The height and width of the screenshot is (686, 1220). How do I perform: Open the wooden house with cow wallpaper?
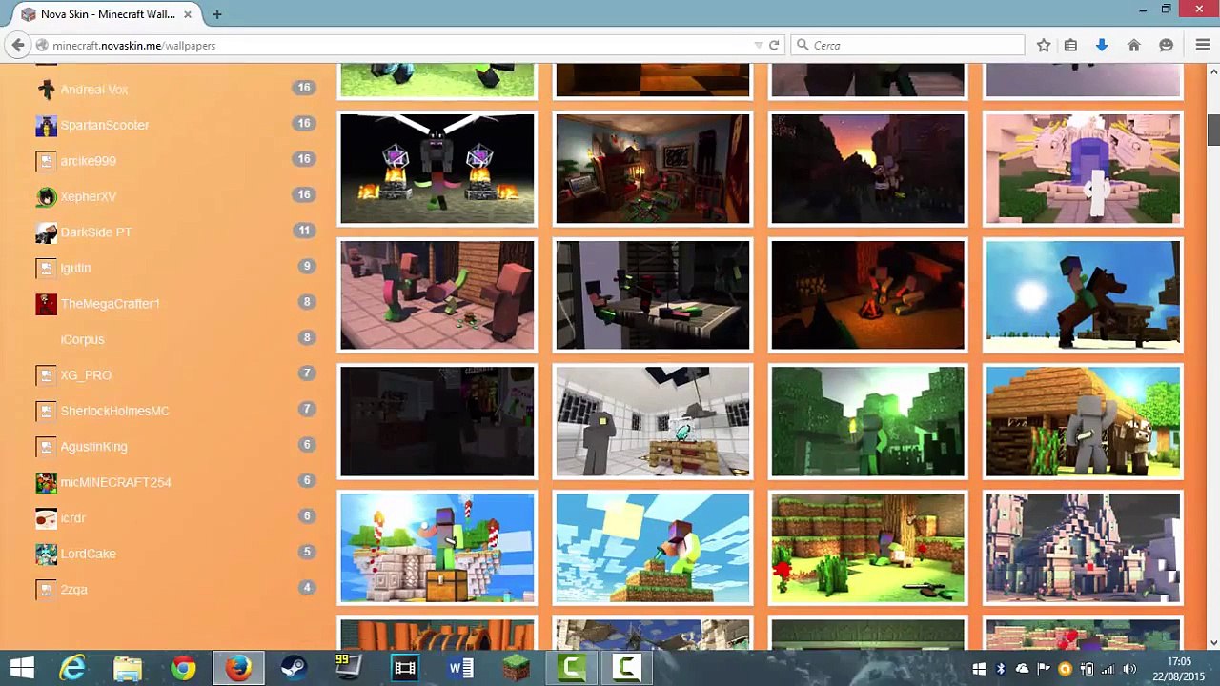(x=1083, y=421)
